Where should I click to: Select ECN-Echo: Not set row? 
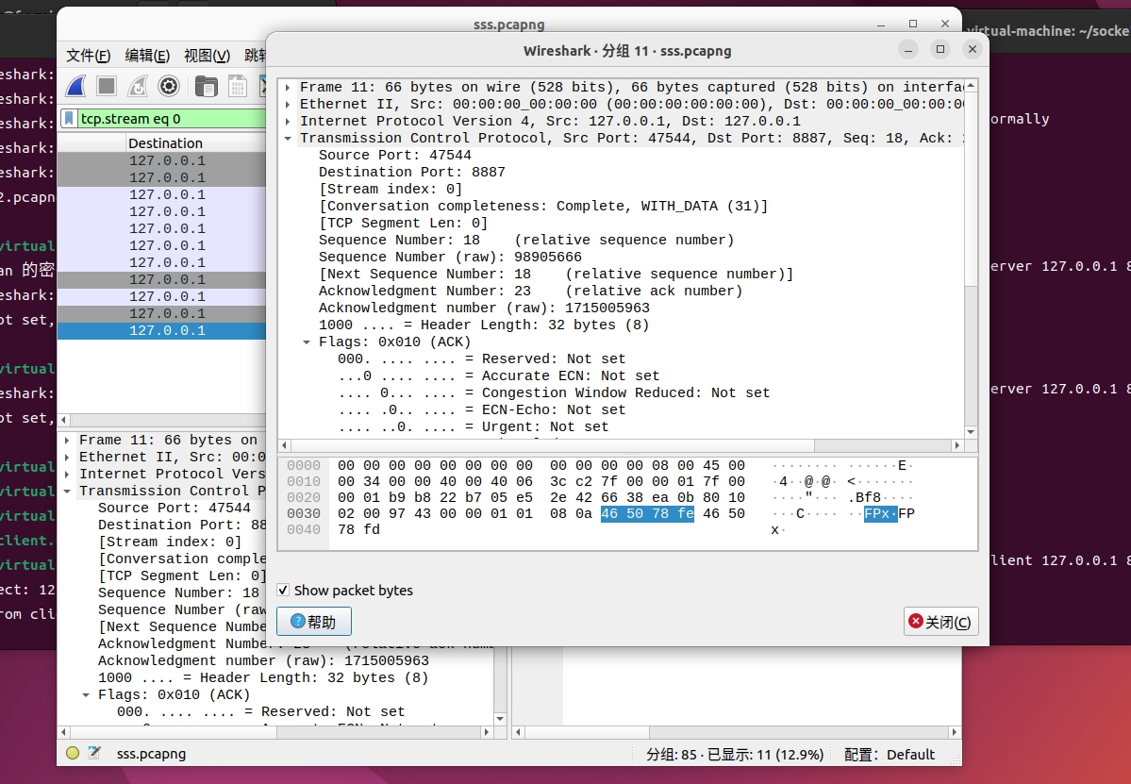(x=481, y=409)
